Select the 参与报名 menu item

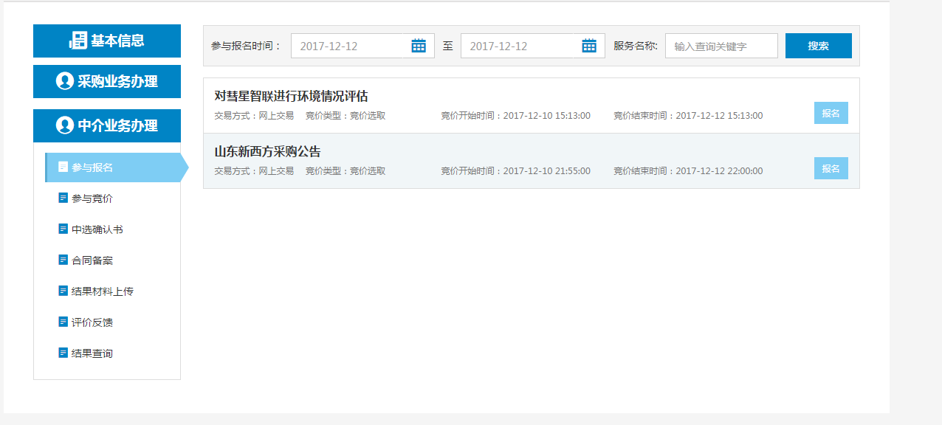tap(92, 167)
